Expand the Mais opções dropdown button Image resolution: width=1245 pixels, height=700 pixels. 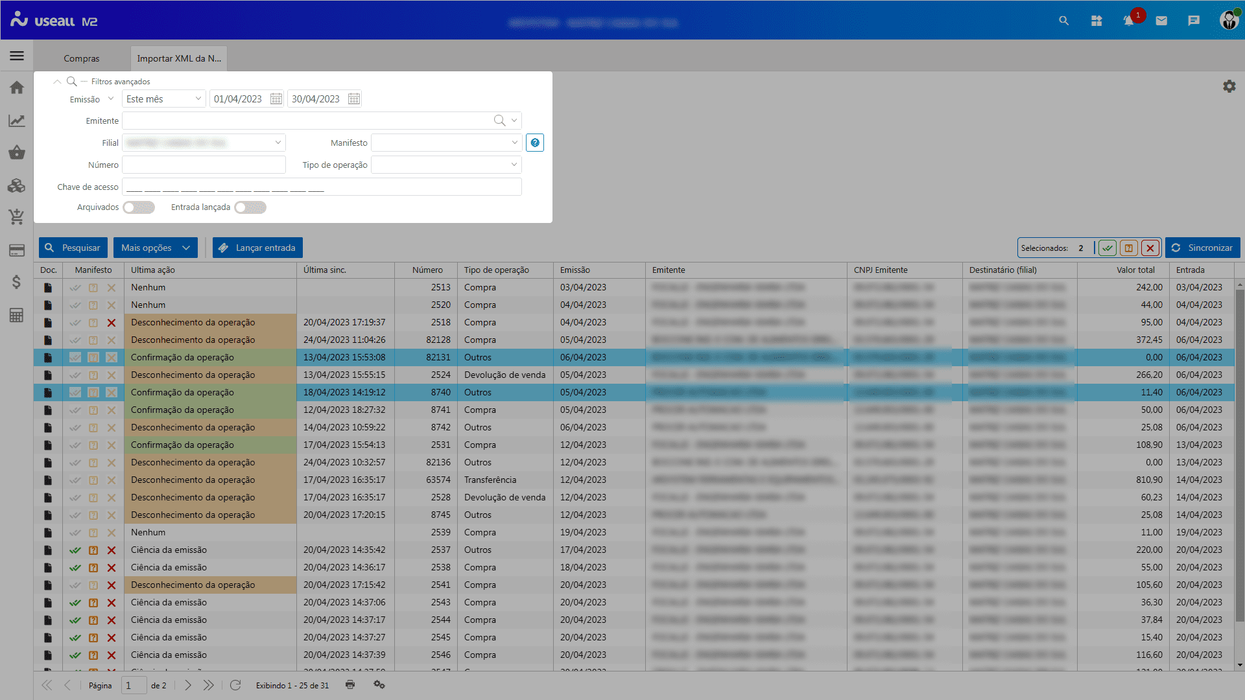(x=156, y=248)
